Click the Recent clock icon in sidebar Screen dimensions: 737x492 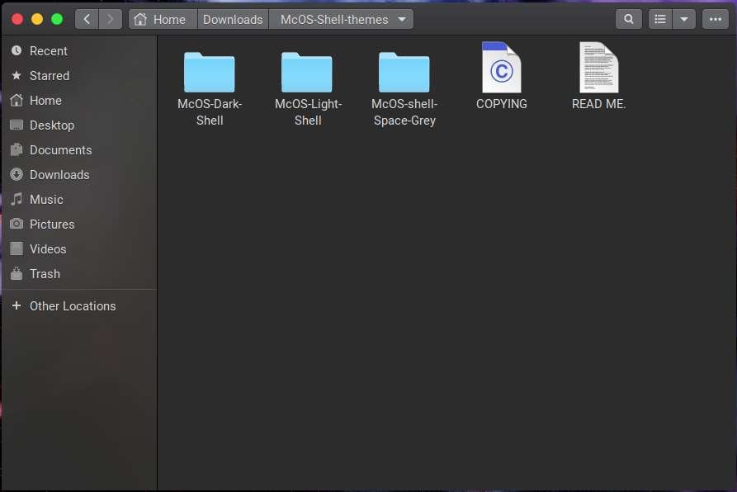17,50
